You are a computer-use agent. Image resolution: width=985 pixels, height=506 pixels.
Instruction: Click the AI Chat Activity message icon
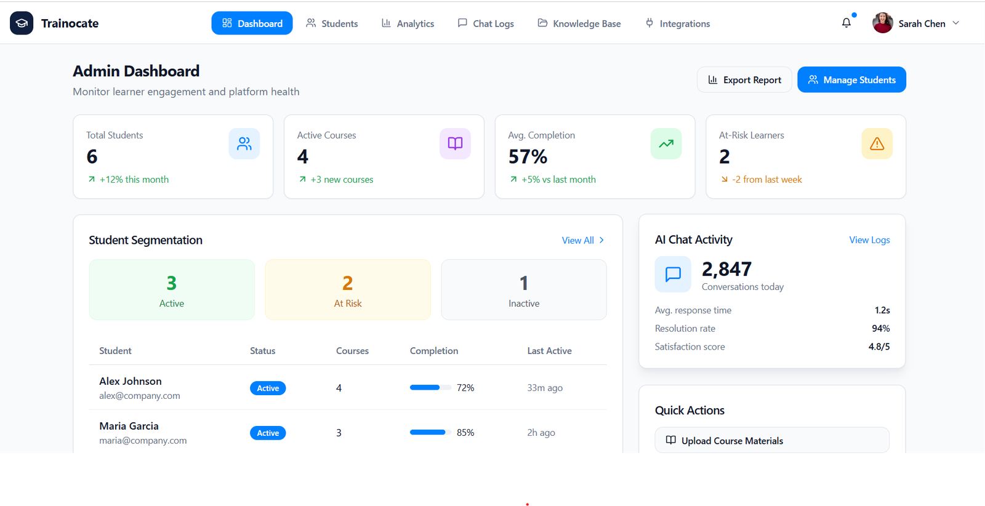[673, 274]
